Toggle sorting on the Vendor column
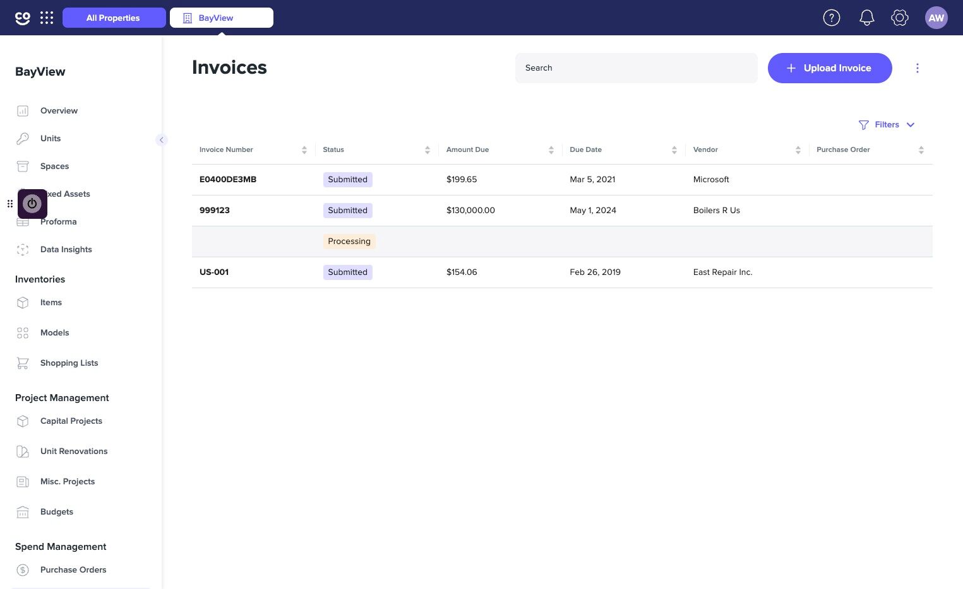The image size is (963, 589). coord(798,149)
